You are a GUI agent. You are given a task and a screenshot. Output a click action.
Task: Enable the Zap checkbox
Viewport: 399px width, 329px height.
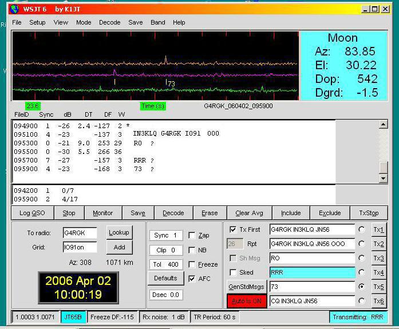pos(192,235)
